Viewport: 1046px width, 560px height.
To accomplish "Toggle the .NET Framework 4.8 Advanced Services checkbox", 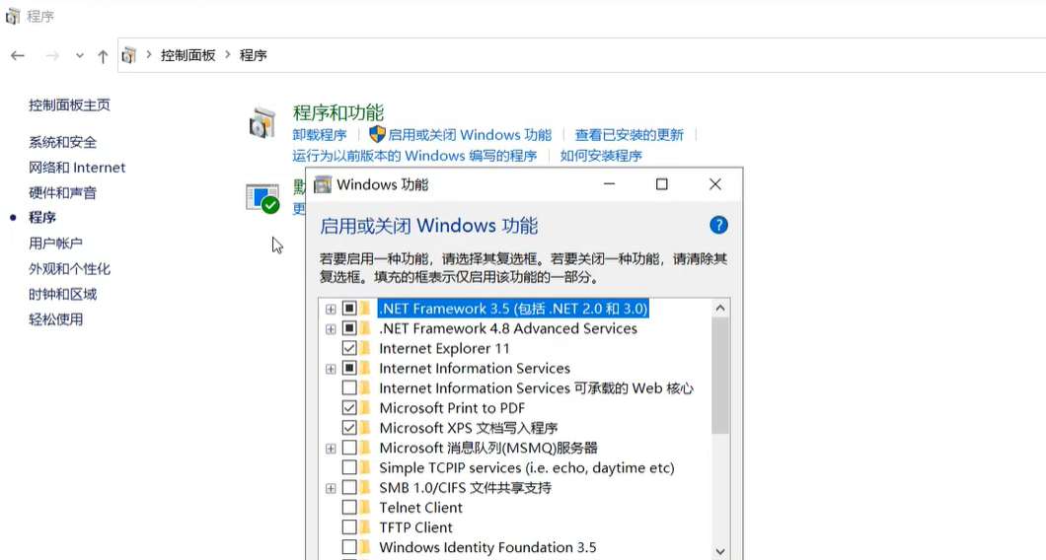I will (349, 328).
